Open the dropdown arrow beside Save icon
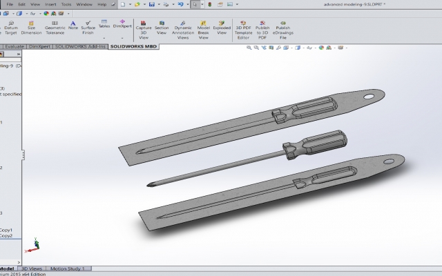This screenshot has width=442, height=276. (x=159, y=4)
